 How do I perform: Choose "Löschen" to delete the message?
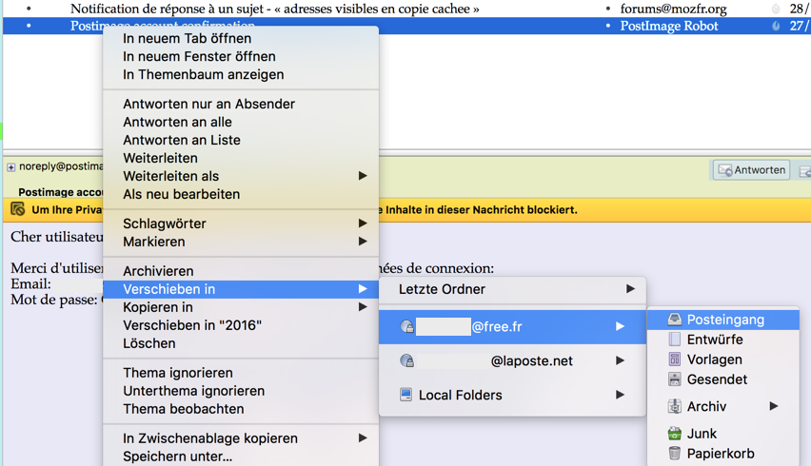[x=149, y=343]
